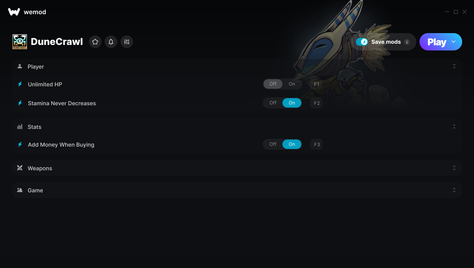
Task: Turn Stamina Never Decreases off
Action: coord(273,103)
